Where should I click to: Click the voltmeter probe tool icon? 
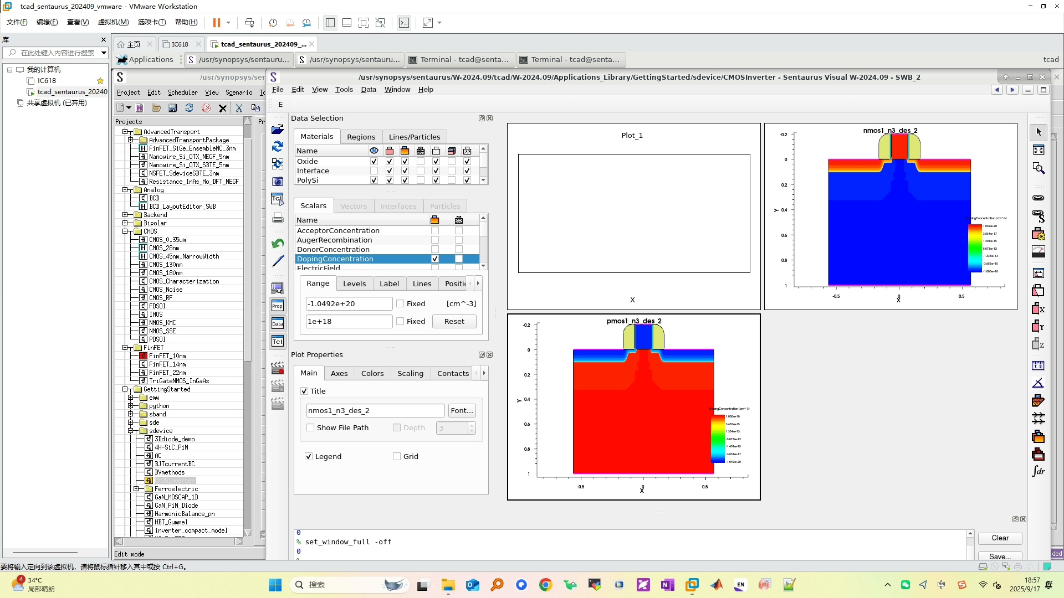click(1039, 251)
